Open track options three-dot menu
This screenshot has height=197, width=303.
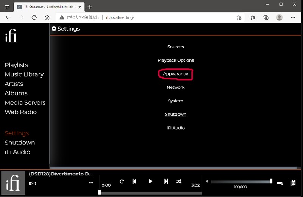[x=91, y=183]
